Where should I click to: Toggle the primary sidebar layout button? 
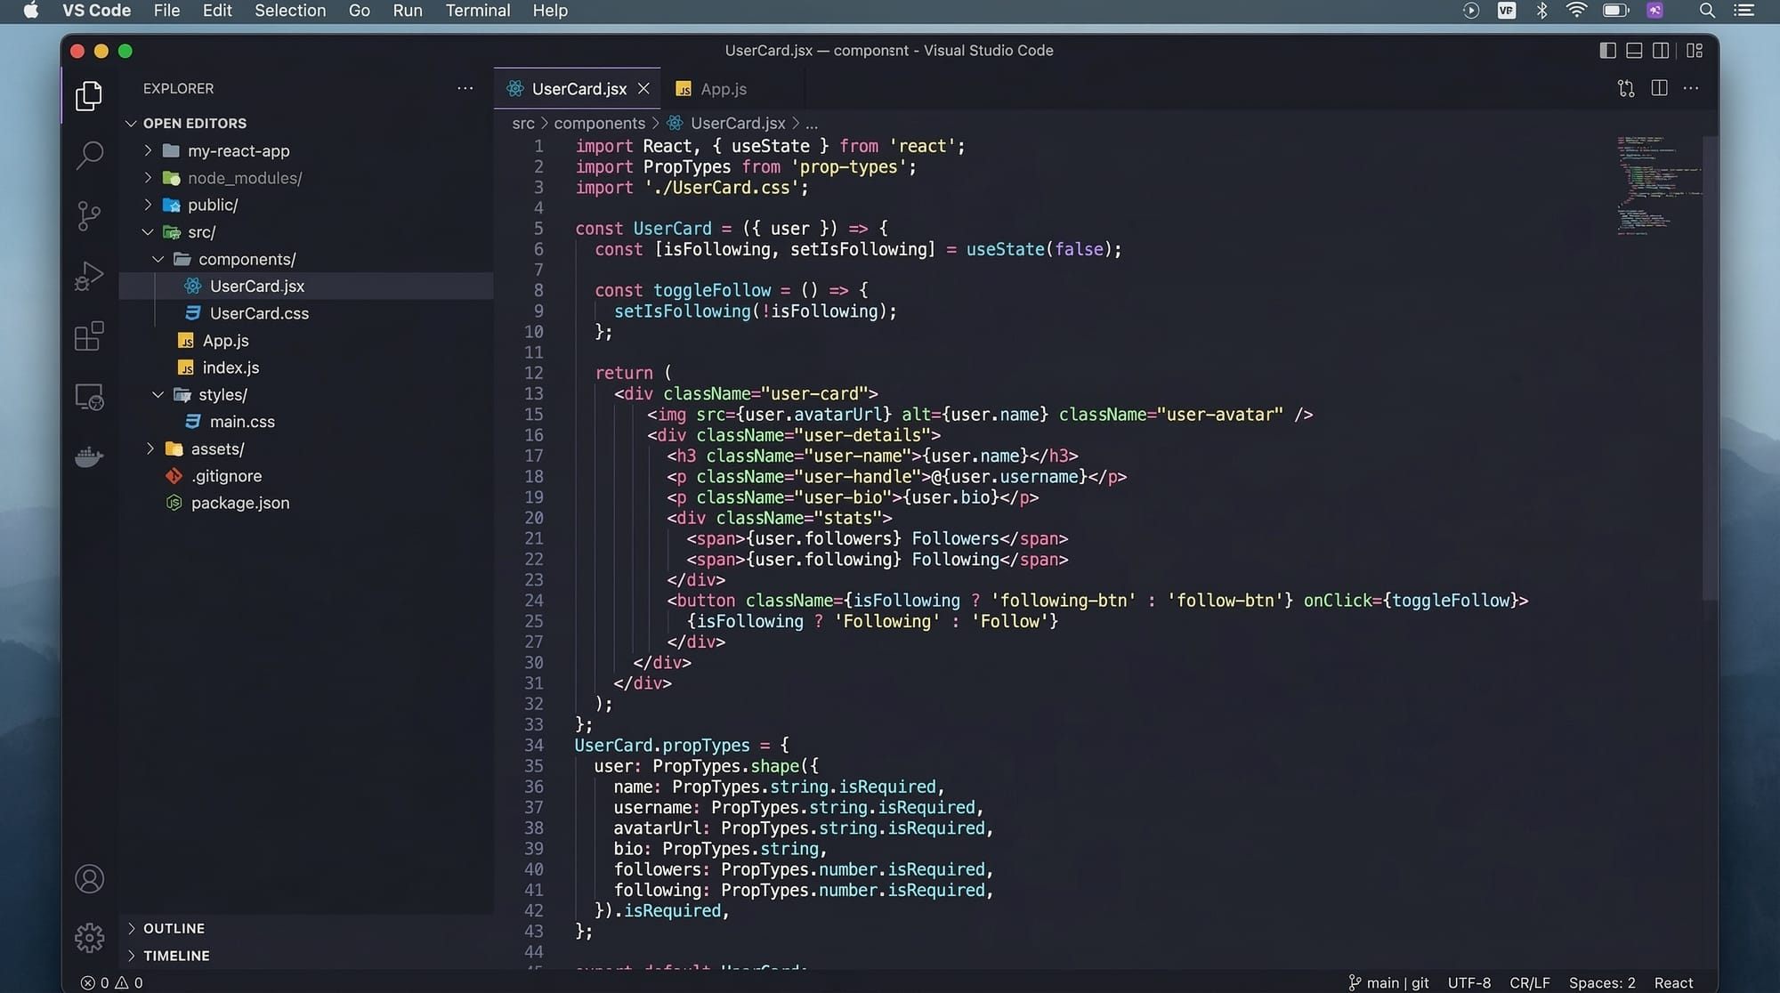point(1607,51)
